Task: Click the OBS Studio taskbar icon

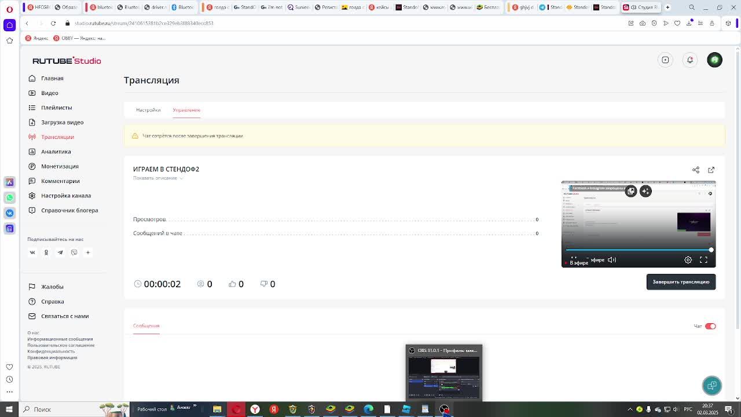Action: (444, 409)
